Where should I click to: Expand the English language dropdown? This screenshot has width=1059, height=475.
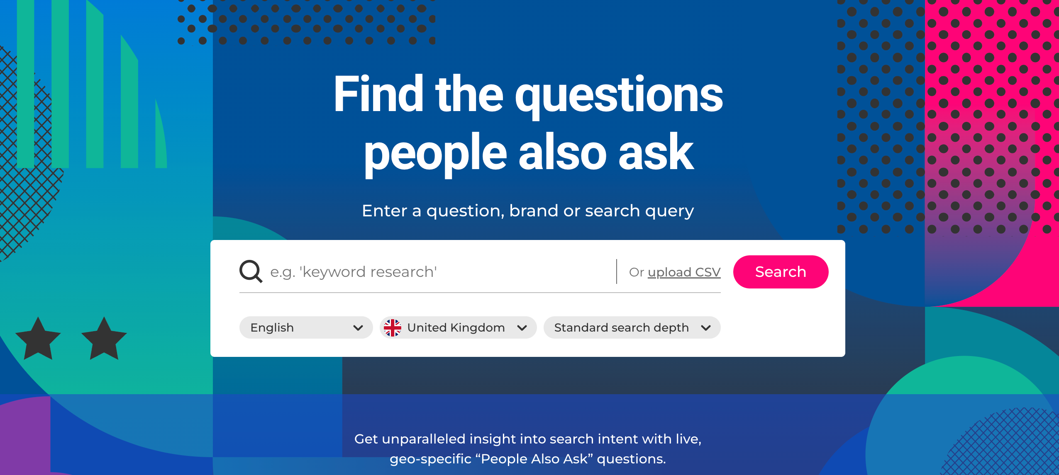pos(304,328)
